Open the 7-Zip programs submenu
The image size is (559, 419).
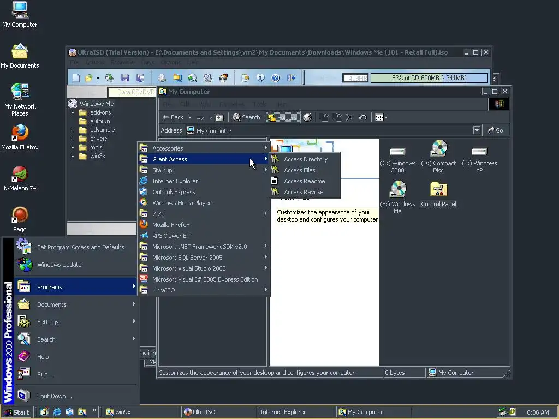click(x=204, y=214)
